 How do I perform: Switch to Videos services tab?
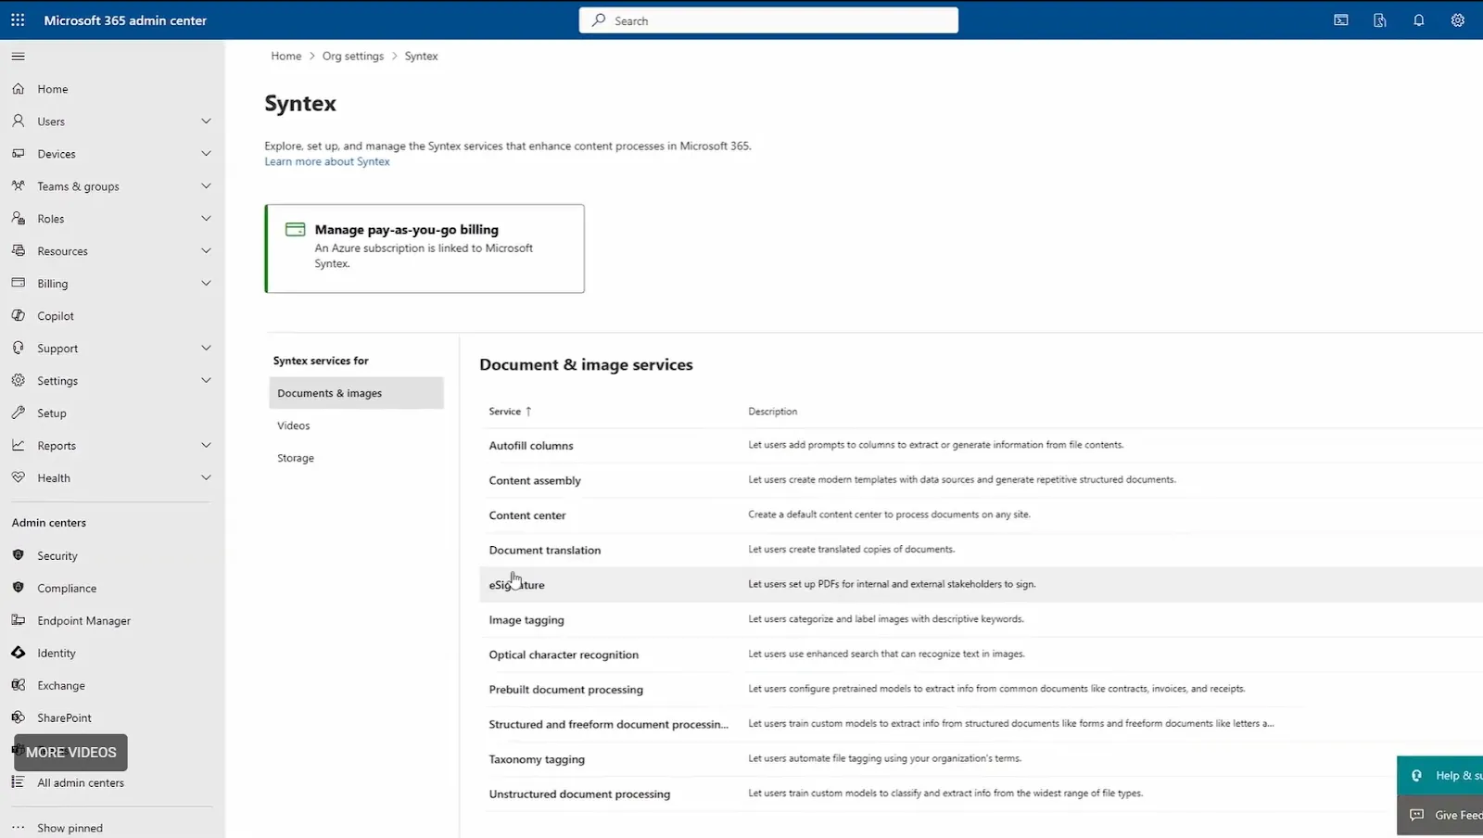356,425
